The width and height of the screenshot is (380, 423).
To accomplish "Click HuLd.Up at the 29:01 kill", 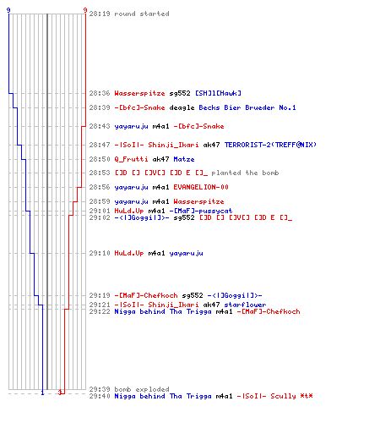I will [x=129, y=211].
